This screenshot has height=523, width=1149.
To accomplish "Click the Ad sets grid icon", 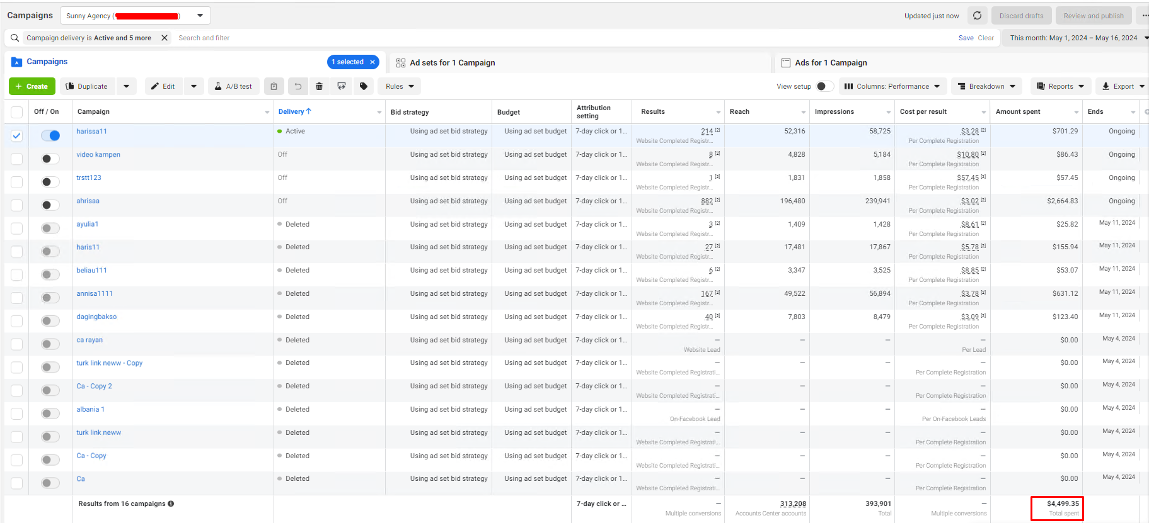I will (x=401, y=63).
